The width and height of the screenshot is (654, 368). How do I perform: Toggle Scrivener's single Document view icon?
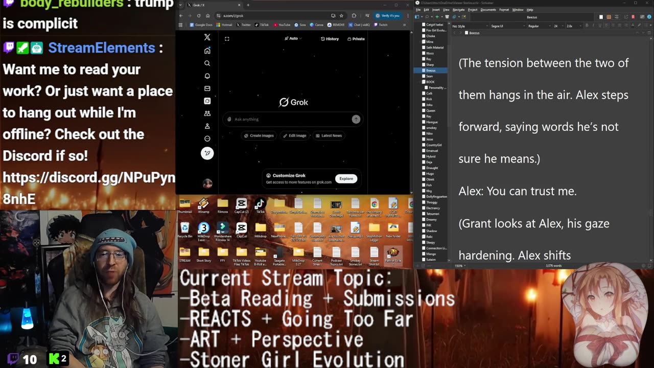point(601,17)
